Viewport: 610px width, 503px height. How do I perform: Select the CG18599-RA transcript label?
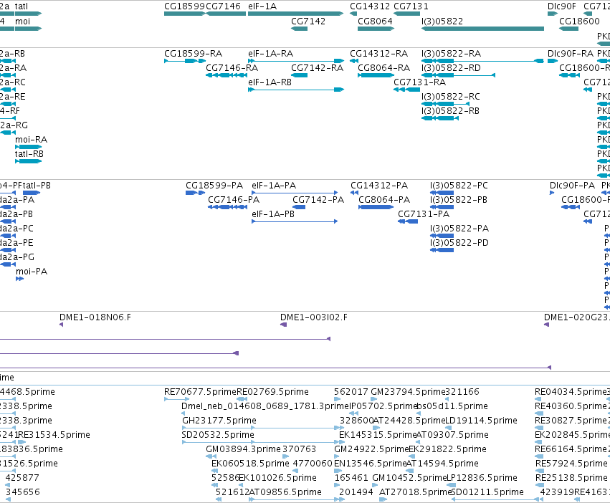coord(194,53)
